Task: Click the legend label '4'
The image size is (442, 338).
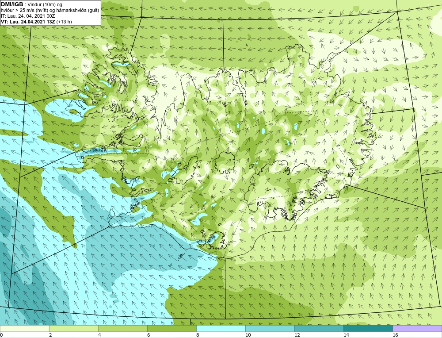Action: pyautogui.click(x=99, y=335)
